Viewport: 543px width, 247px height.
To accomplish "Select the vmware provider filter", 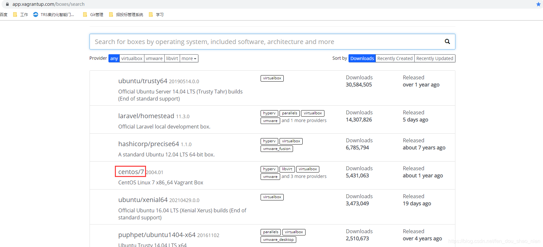I will click(154, 58).
